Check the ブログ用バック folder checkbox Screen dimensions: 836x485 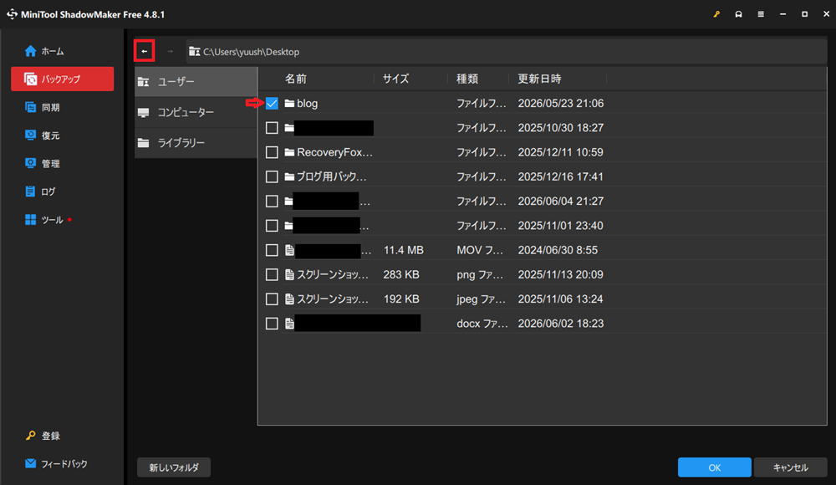[x=272, y=176]
